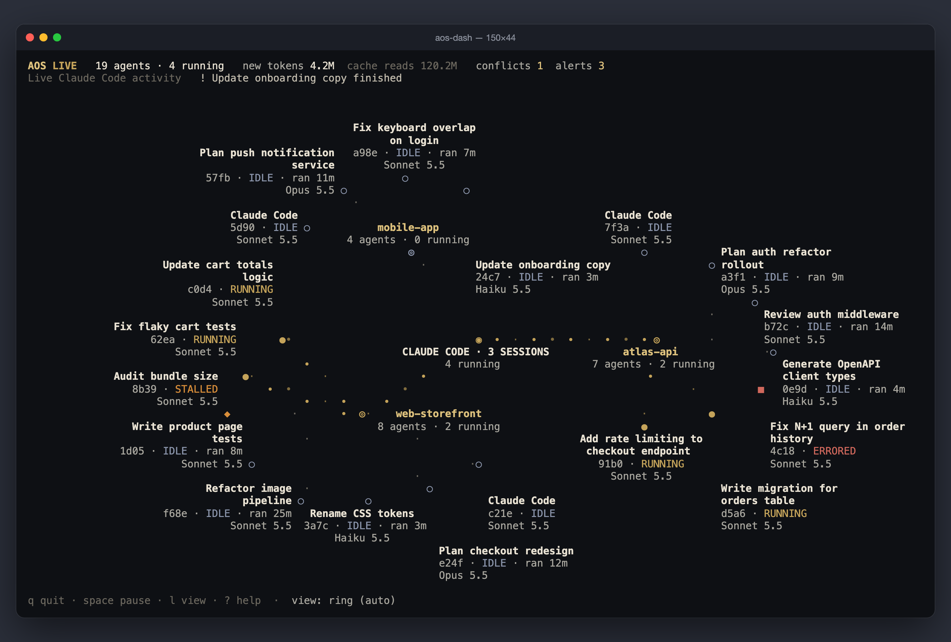Click the ERRORED status of 4c18

(x=834, y=450)
